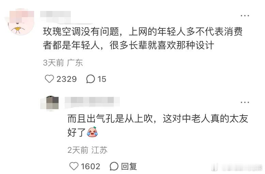
Task: Tap reply text starting with 而且出气孔
Action: tap(158, 126)
